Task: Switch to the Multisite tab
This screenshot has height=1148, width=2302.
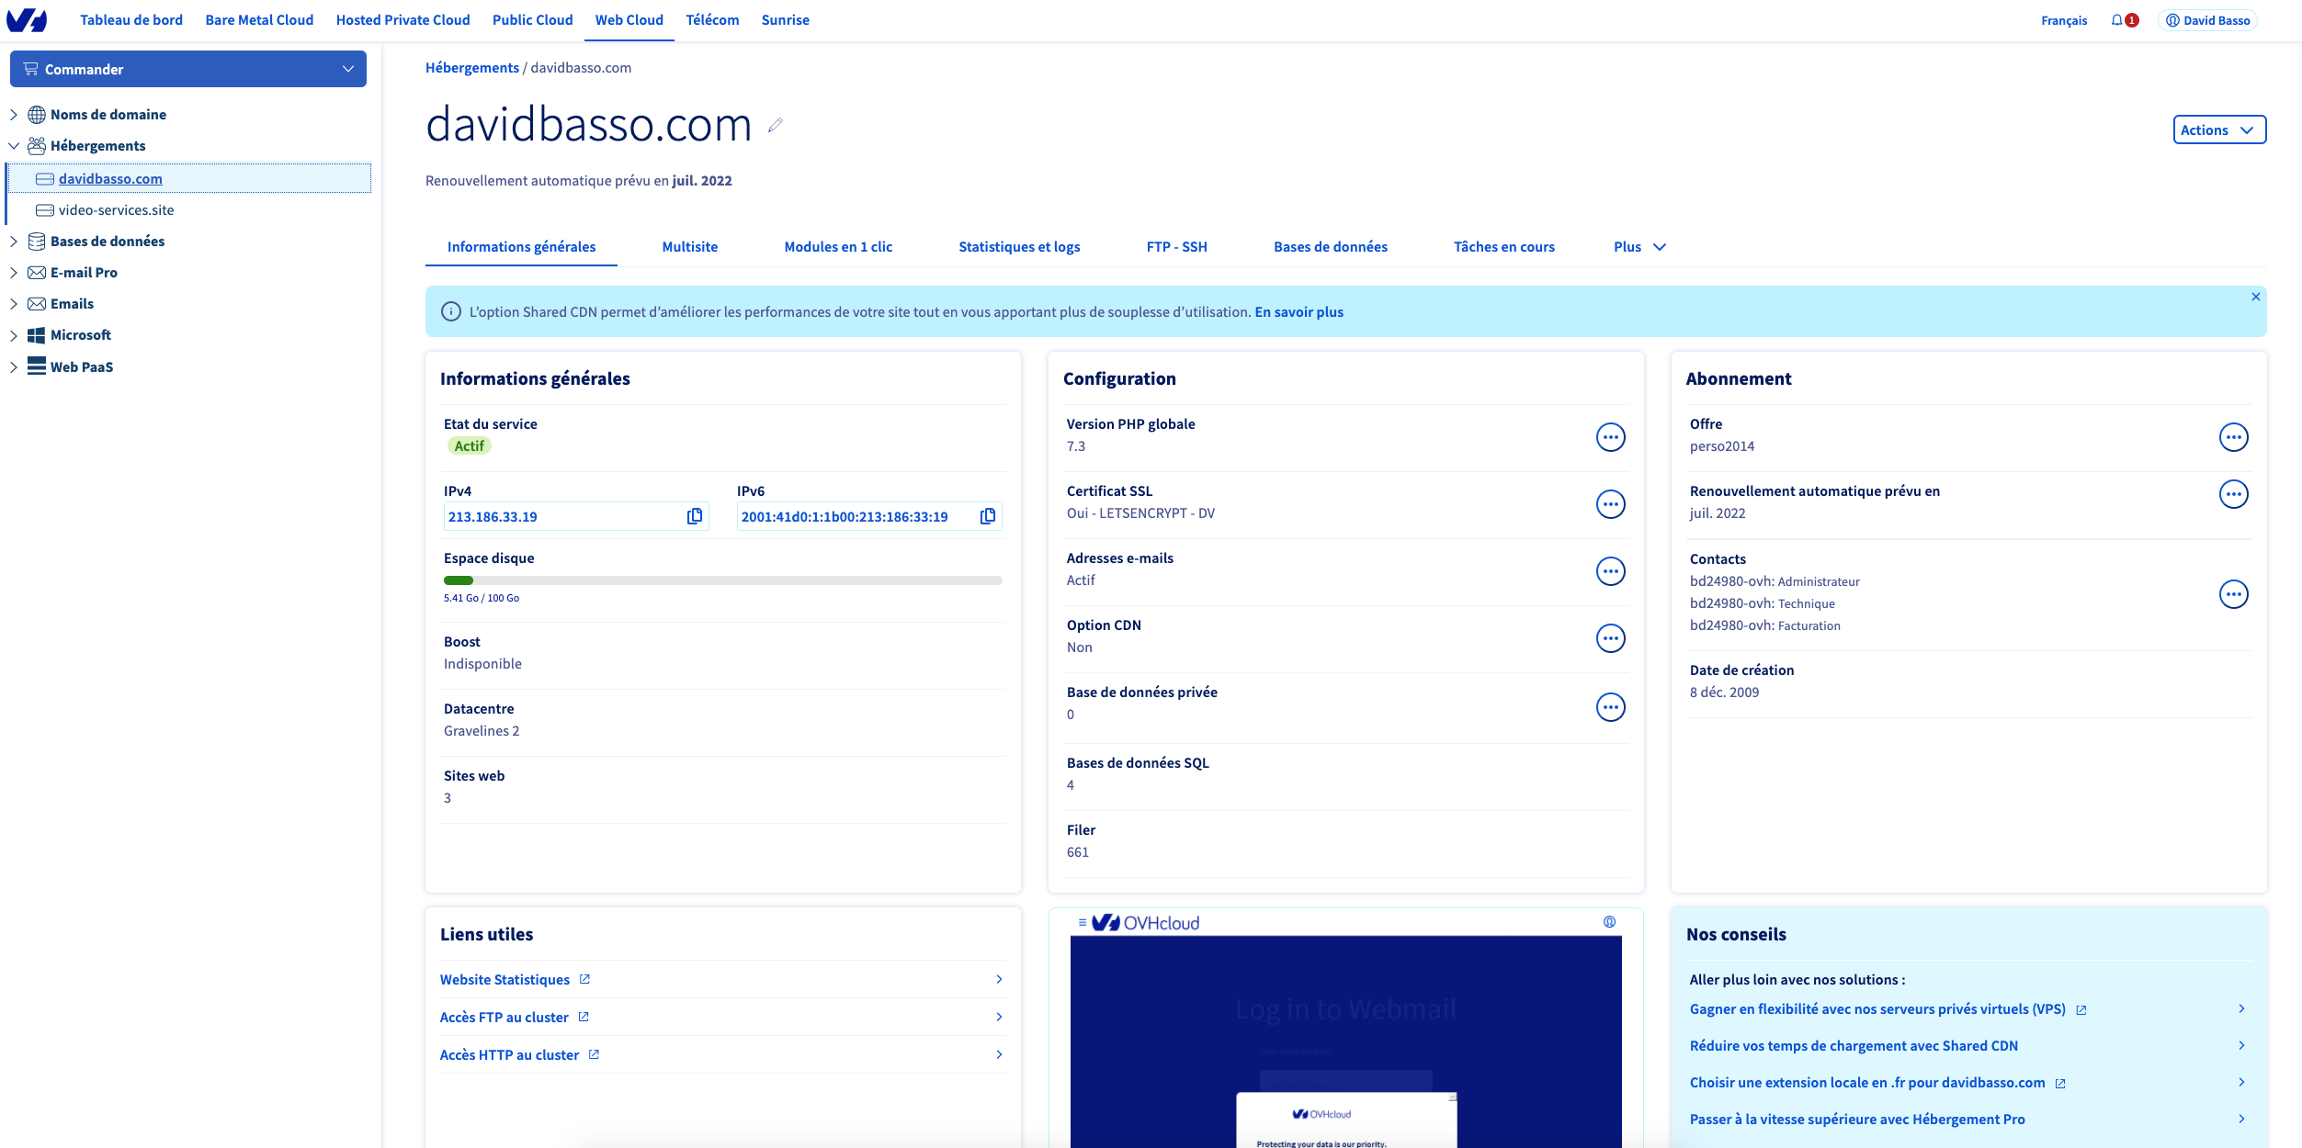Action: tap(689, 247)
